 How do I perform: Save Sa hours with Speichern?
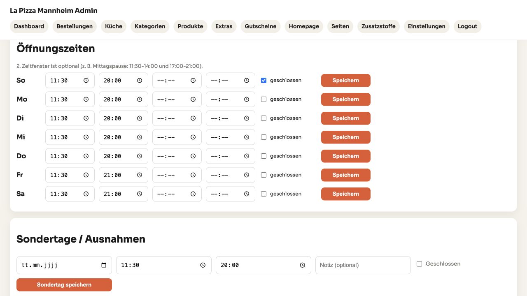(x=346, y=194)
